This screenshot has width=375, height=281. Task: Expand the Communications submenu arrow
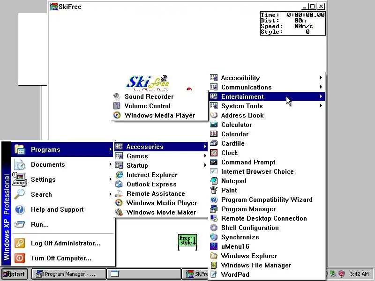(x=321, y=87)
